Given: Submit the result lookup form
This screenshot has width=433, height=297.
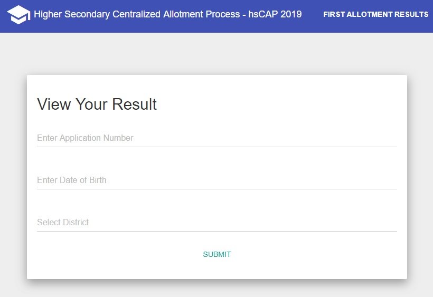Looking at the screenshot, I should click(x=217, y=254).
